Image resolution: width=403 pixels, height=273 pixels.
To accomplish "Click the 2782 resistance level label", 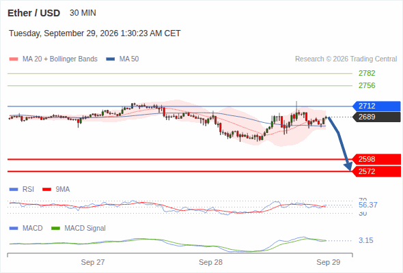I will pos(367,73).
